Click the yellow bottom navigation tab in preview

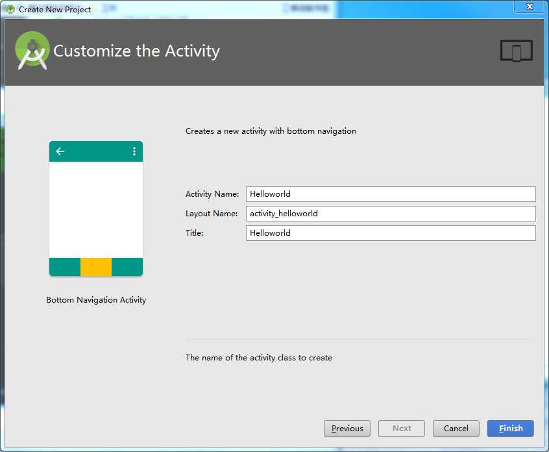pyautogui.click(x=96, y=267)
